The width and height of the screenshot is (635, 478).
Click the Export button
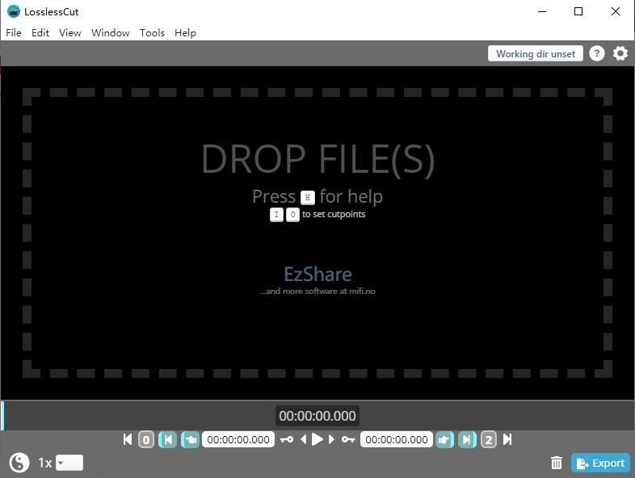[600, 463]
